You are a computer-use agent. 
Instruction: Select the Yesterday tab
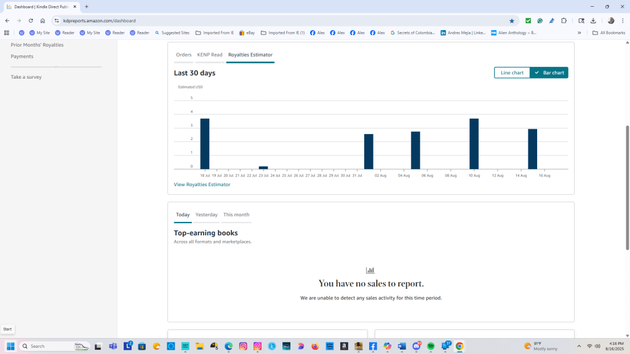coord(206,214)
